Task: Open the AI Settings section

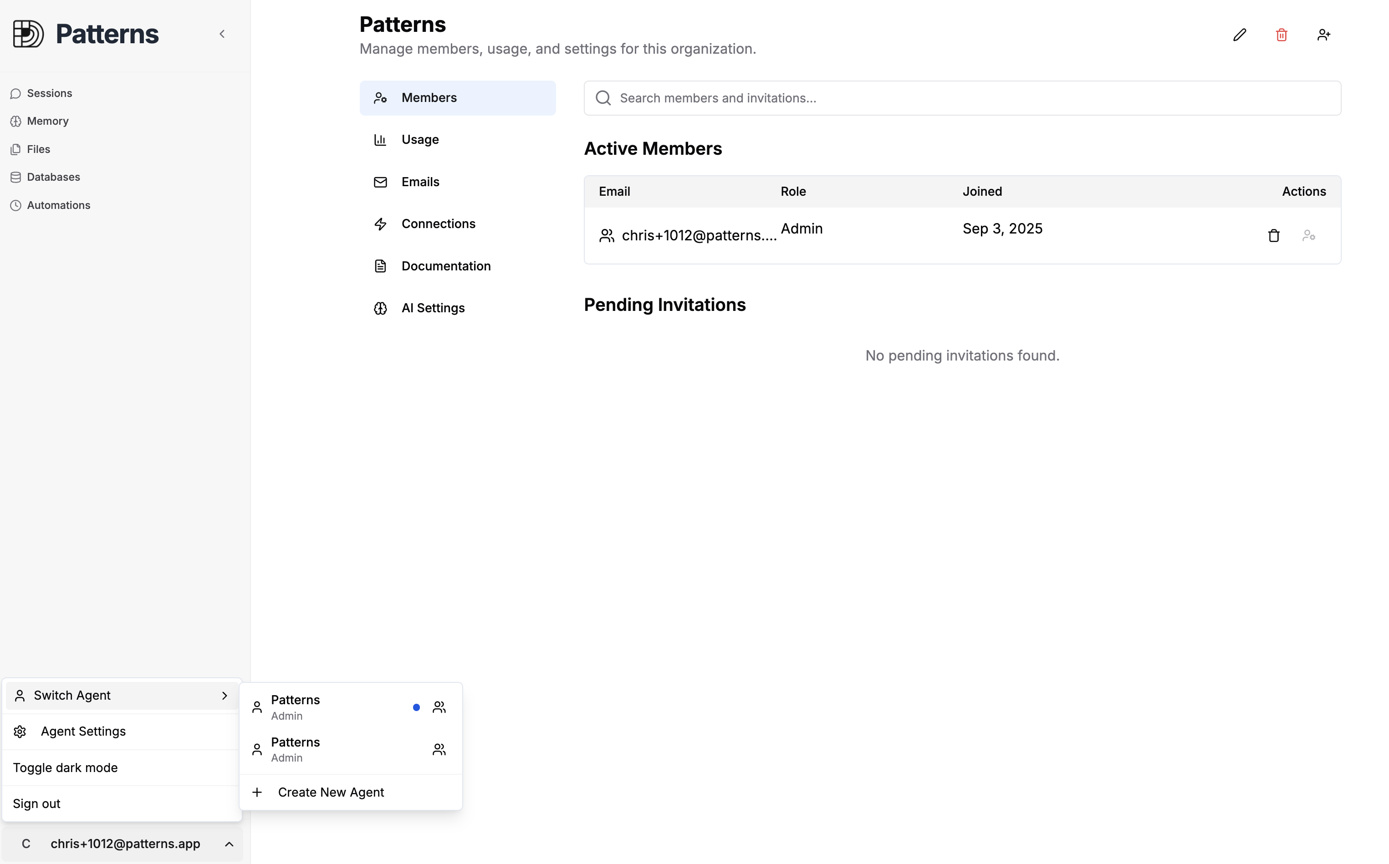Action: 433,307
